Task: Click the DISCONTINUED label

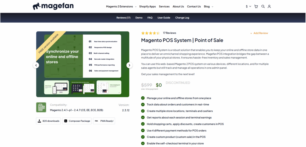Action: tap(178, 83)
